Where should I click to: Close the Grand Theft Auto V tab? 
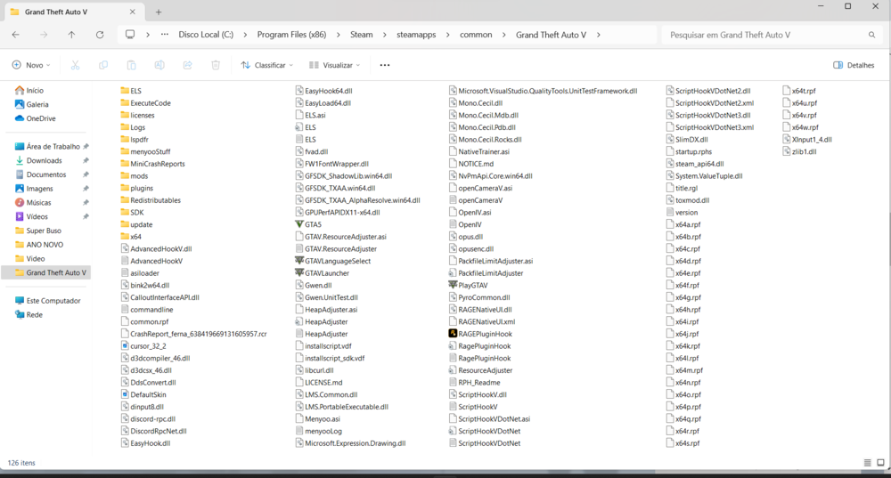[133, 12]
